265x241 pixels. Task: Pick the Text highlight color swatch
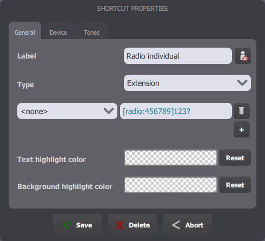170,158
